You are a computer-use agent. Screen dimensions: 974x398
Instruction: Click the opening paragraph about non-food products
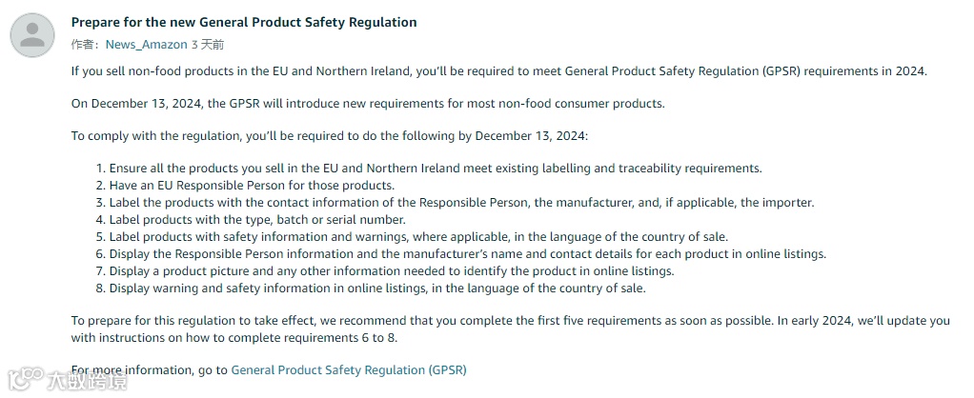click(x=498, y=70)
